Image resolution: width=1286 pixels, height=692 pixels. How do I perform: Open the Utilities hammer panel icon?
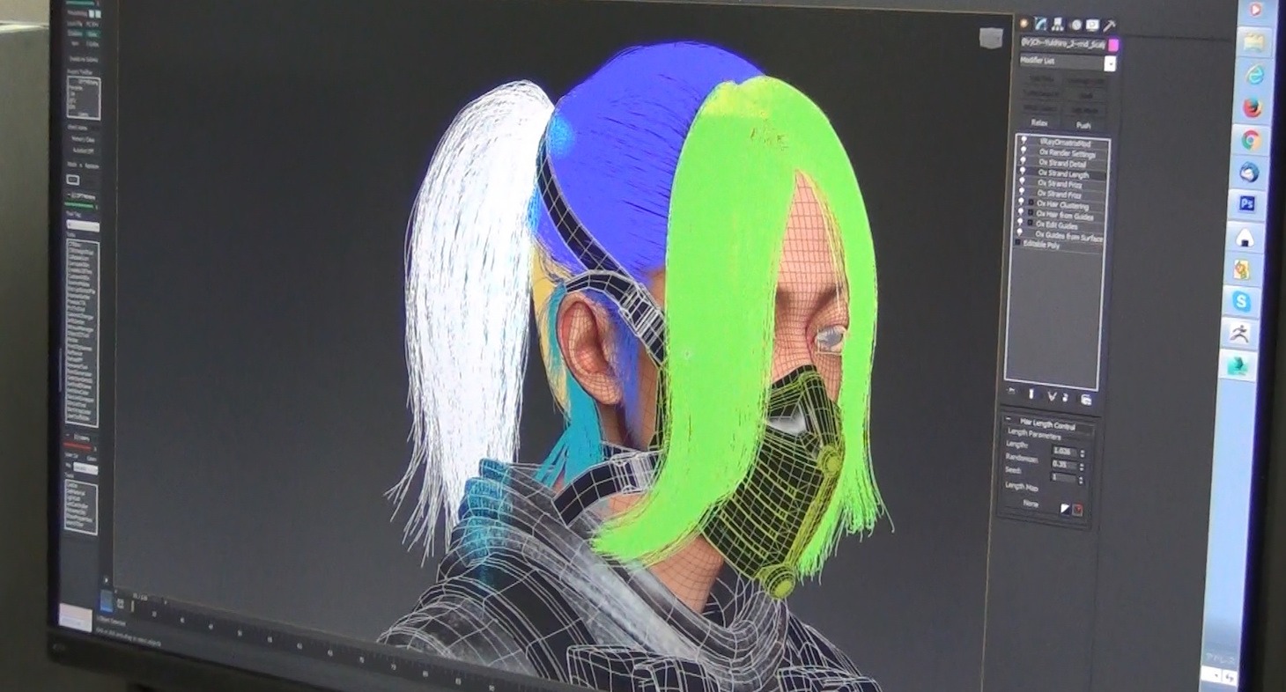[x=1109, y=26]
